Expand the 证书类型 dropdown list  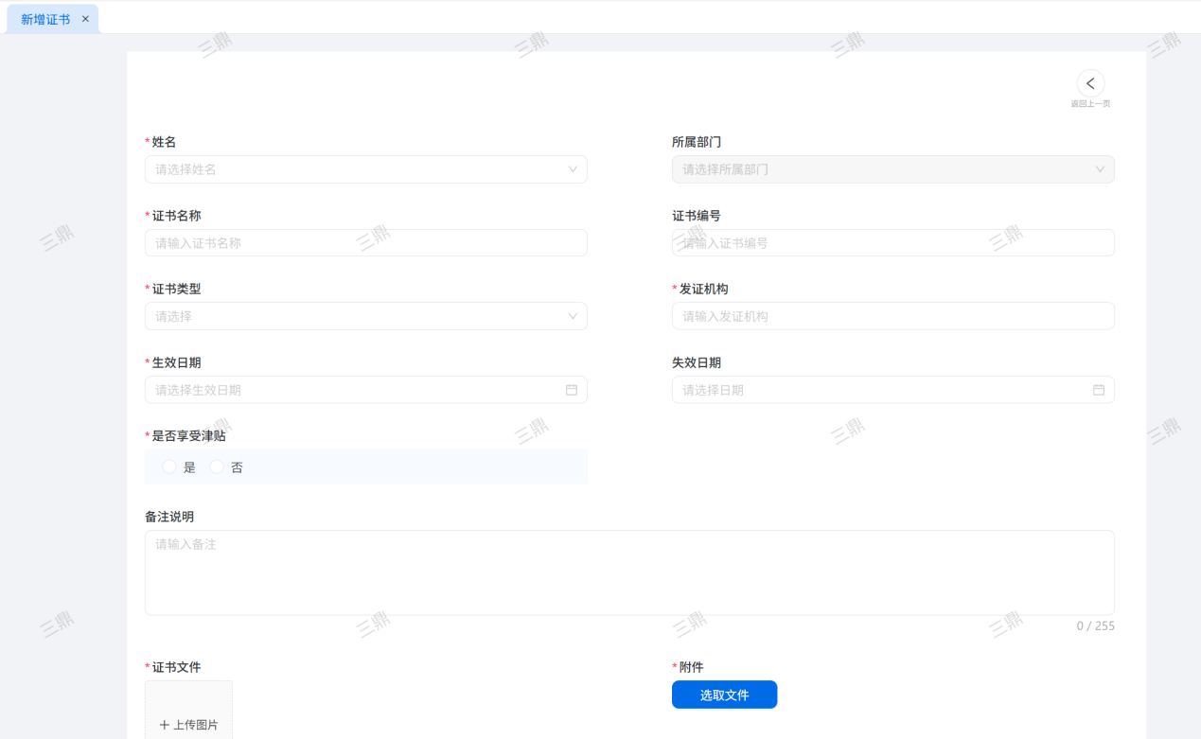tap(573, 316)
